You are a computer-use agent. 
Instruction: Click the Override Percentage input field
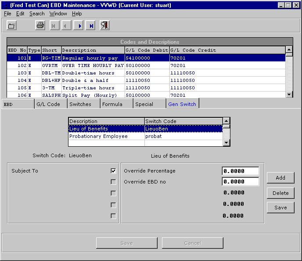click(x=240, y=171)
